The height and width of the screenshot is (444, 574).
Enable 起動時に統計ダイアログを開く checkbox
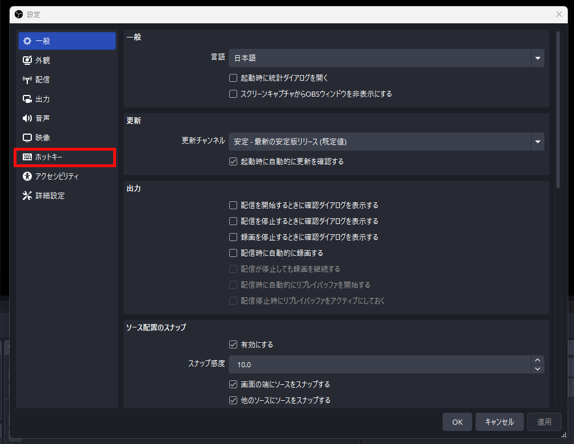233,78
